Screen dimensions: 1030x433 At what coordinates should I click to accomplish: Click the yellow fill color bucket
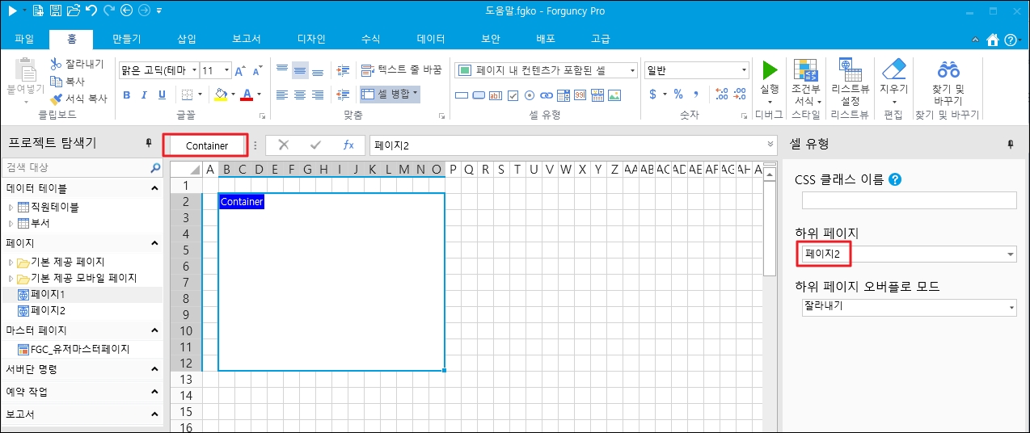pos(221,95)
